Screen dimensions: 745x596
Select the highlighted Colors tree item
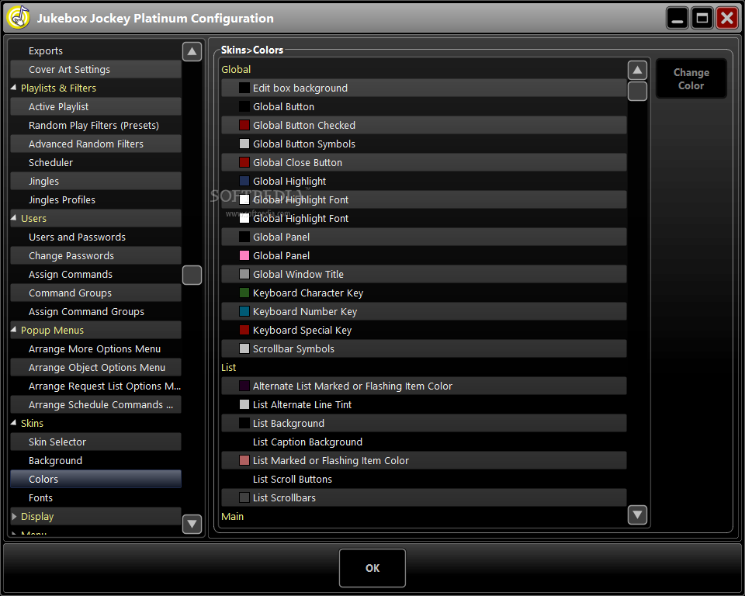[x=95, y=479]
